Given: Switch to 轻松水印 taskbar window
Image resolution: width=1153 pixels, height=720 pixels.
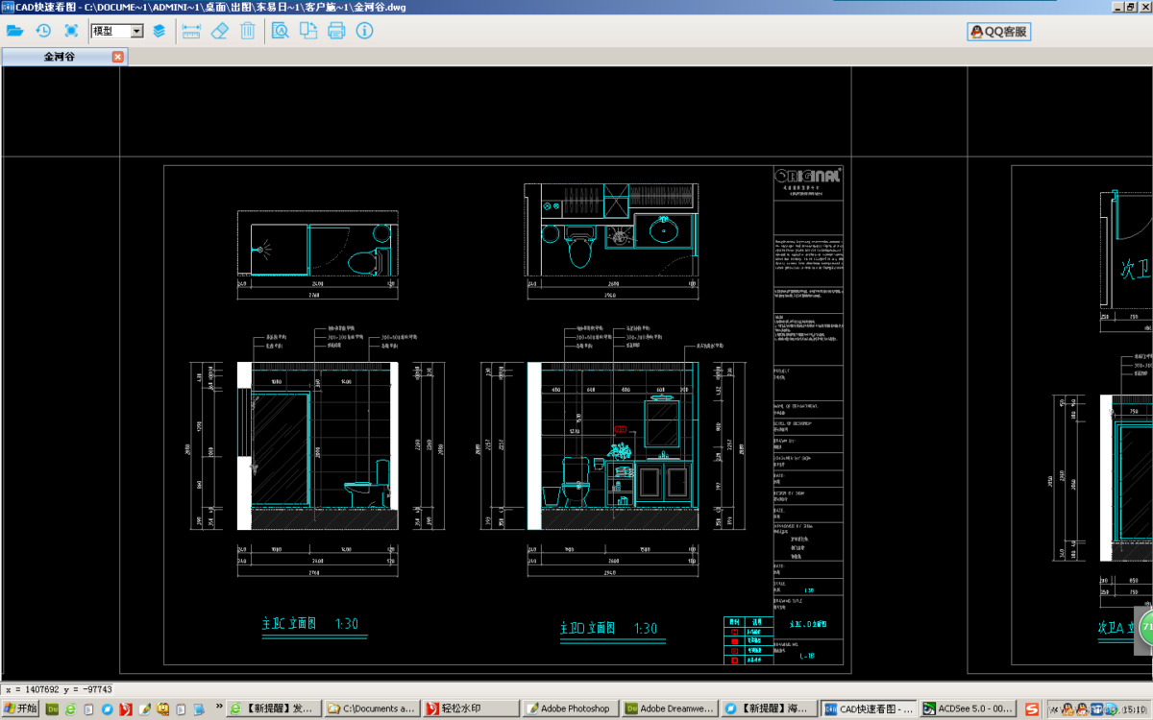Looking at the screenshot, I should 471,708.
